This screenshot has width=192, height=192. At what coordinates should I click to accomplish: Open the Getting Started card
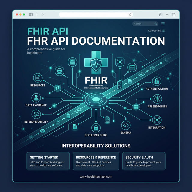pyautogui.click(x=48, y=161)
